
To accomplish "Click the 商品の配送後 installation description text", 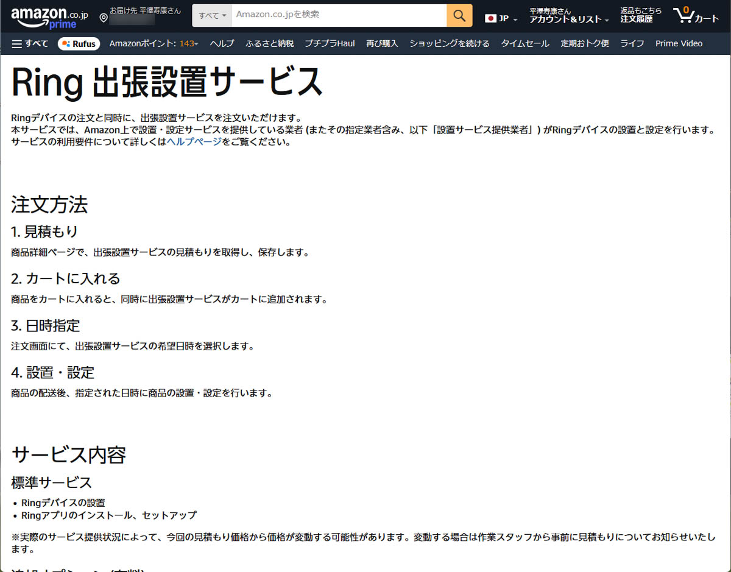I will click(141, 393).
